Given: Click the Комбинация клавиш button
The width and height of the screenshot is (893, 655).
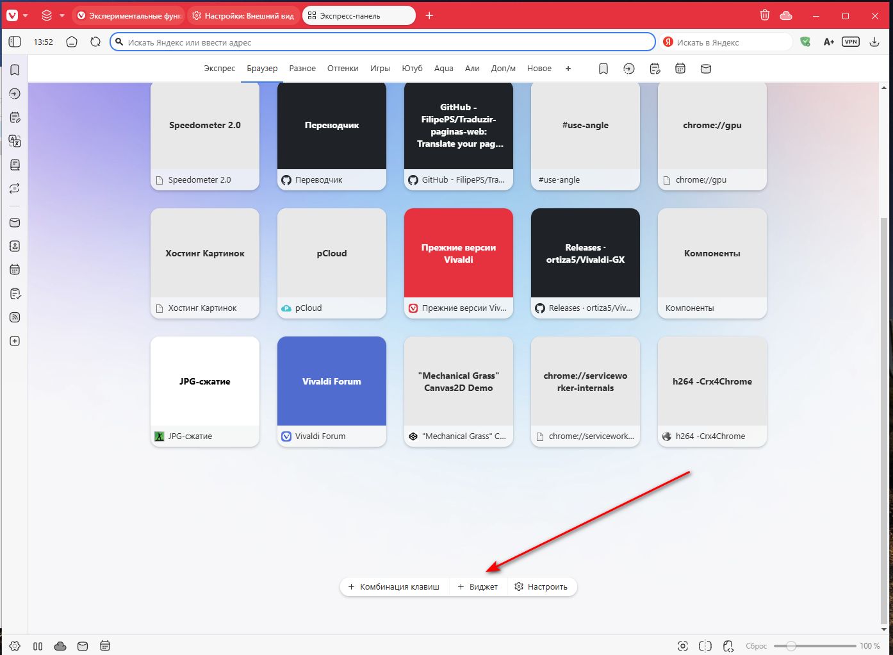Looking at the screenshot, I should click(394, 586).
